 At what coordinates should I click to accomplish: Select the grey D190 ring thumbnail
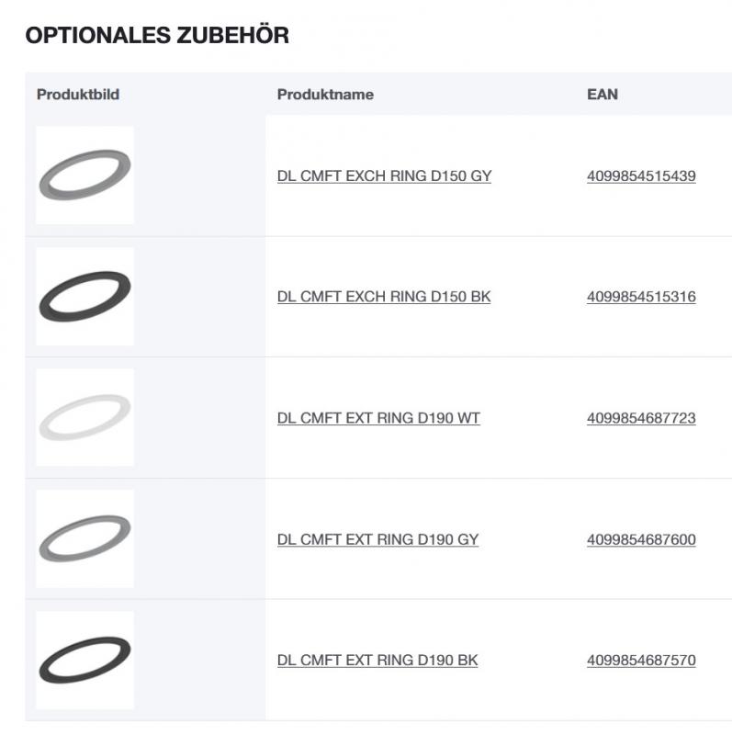(84, 540)
